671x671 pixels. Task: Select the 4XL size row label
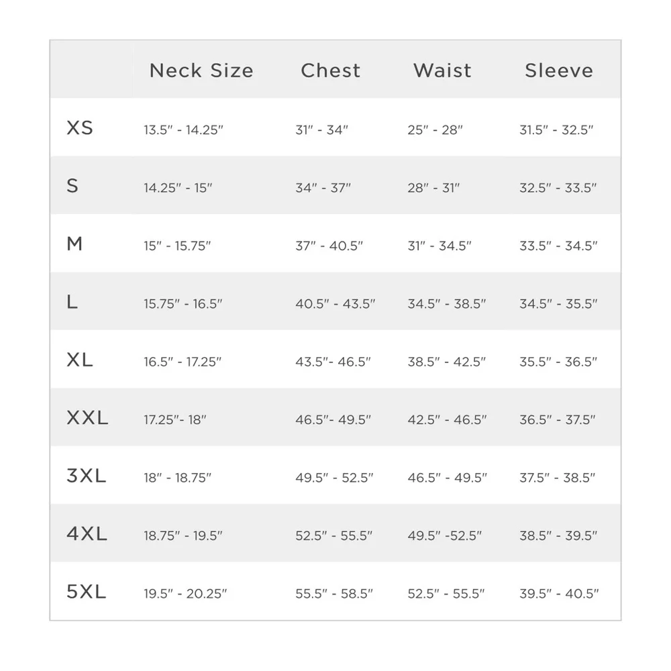pyautogui.click(x=87, y=535)
